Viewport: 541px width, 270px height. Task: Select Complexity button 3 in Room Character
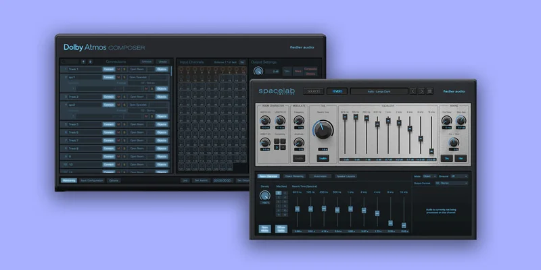tap(277, 147)
